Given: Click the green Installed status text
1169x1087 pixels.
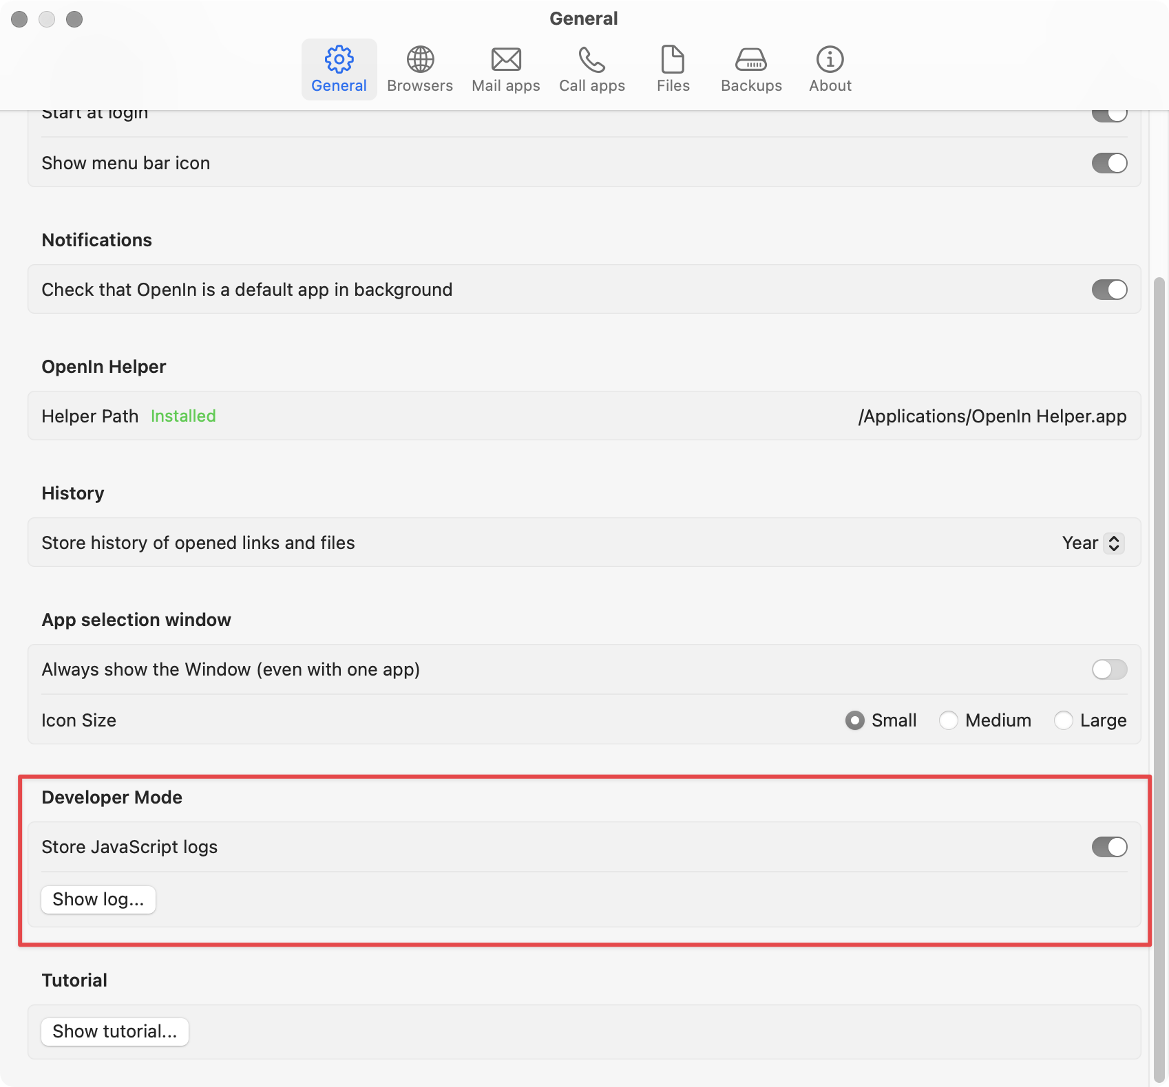Looking at the screenshot, I should 183,416.
